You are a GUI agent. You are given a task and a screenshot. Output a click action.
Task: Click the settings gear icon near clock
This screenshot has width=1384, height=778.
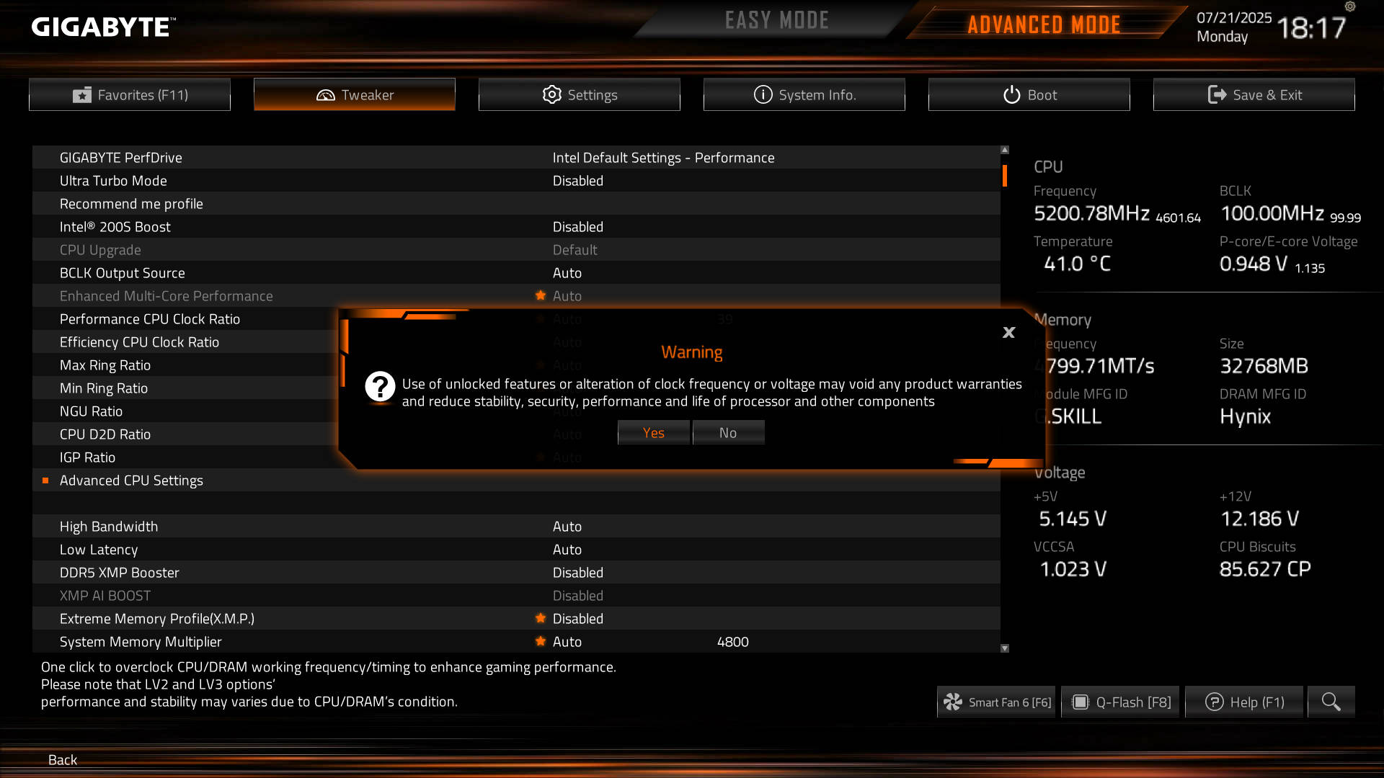(x=1350, y=6)
